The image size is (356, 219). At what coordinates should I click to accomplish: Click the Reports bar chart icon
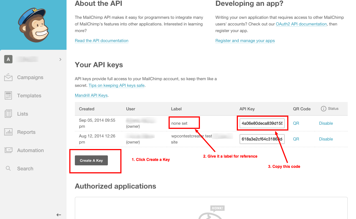click(x=8, y=132)
